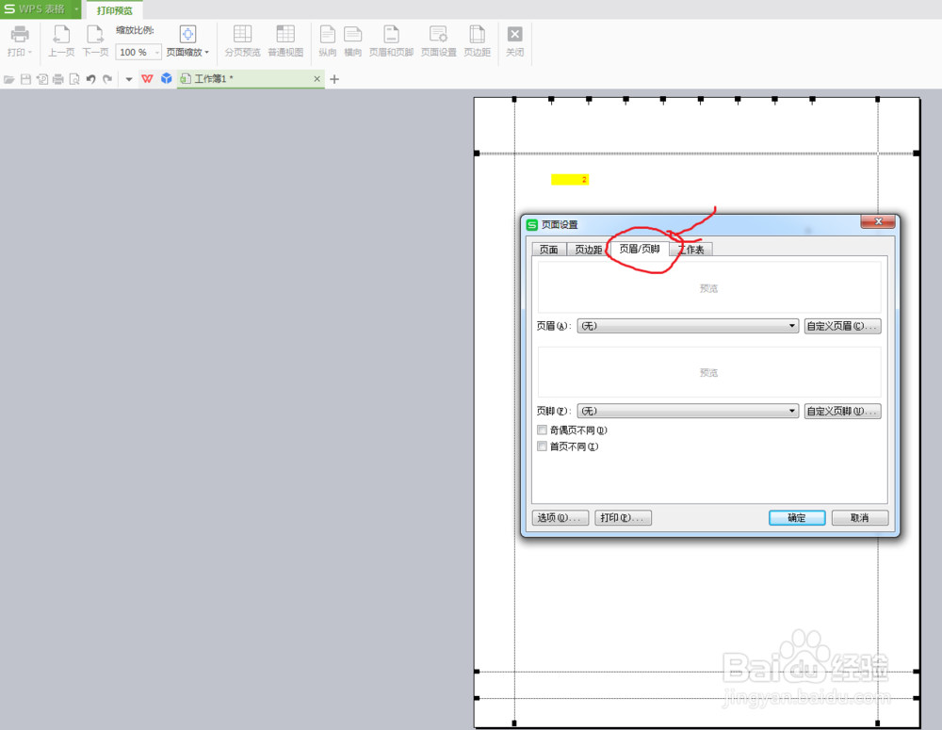Viewport: 942px width, 730px height.
Task: Open page setup (页面设置) toolbar icon
Action: (x=439, y=41)
